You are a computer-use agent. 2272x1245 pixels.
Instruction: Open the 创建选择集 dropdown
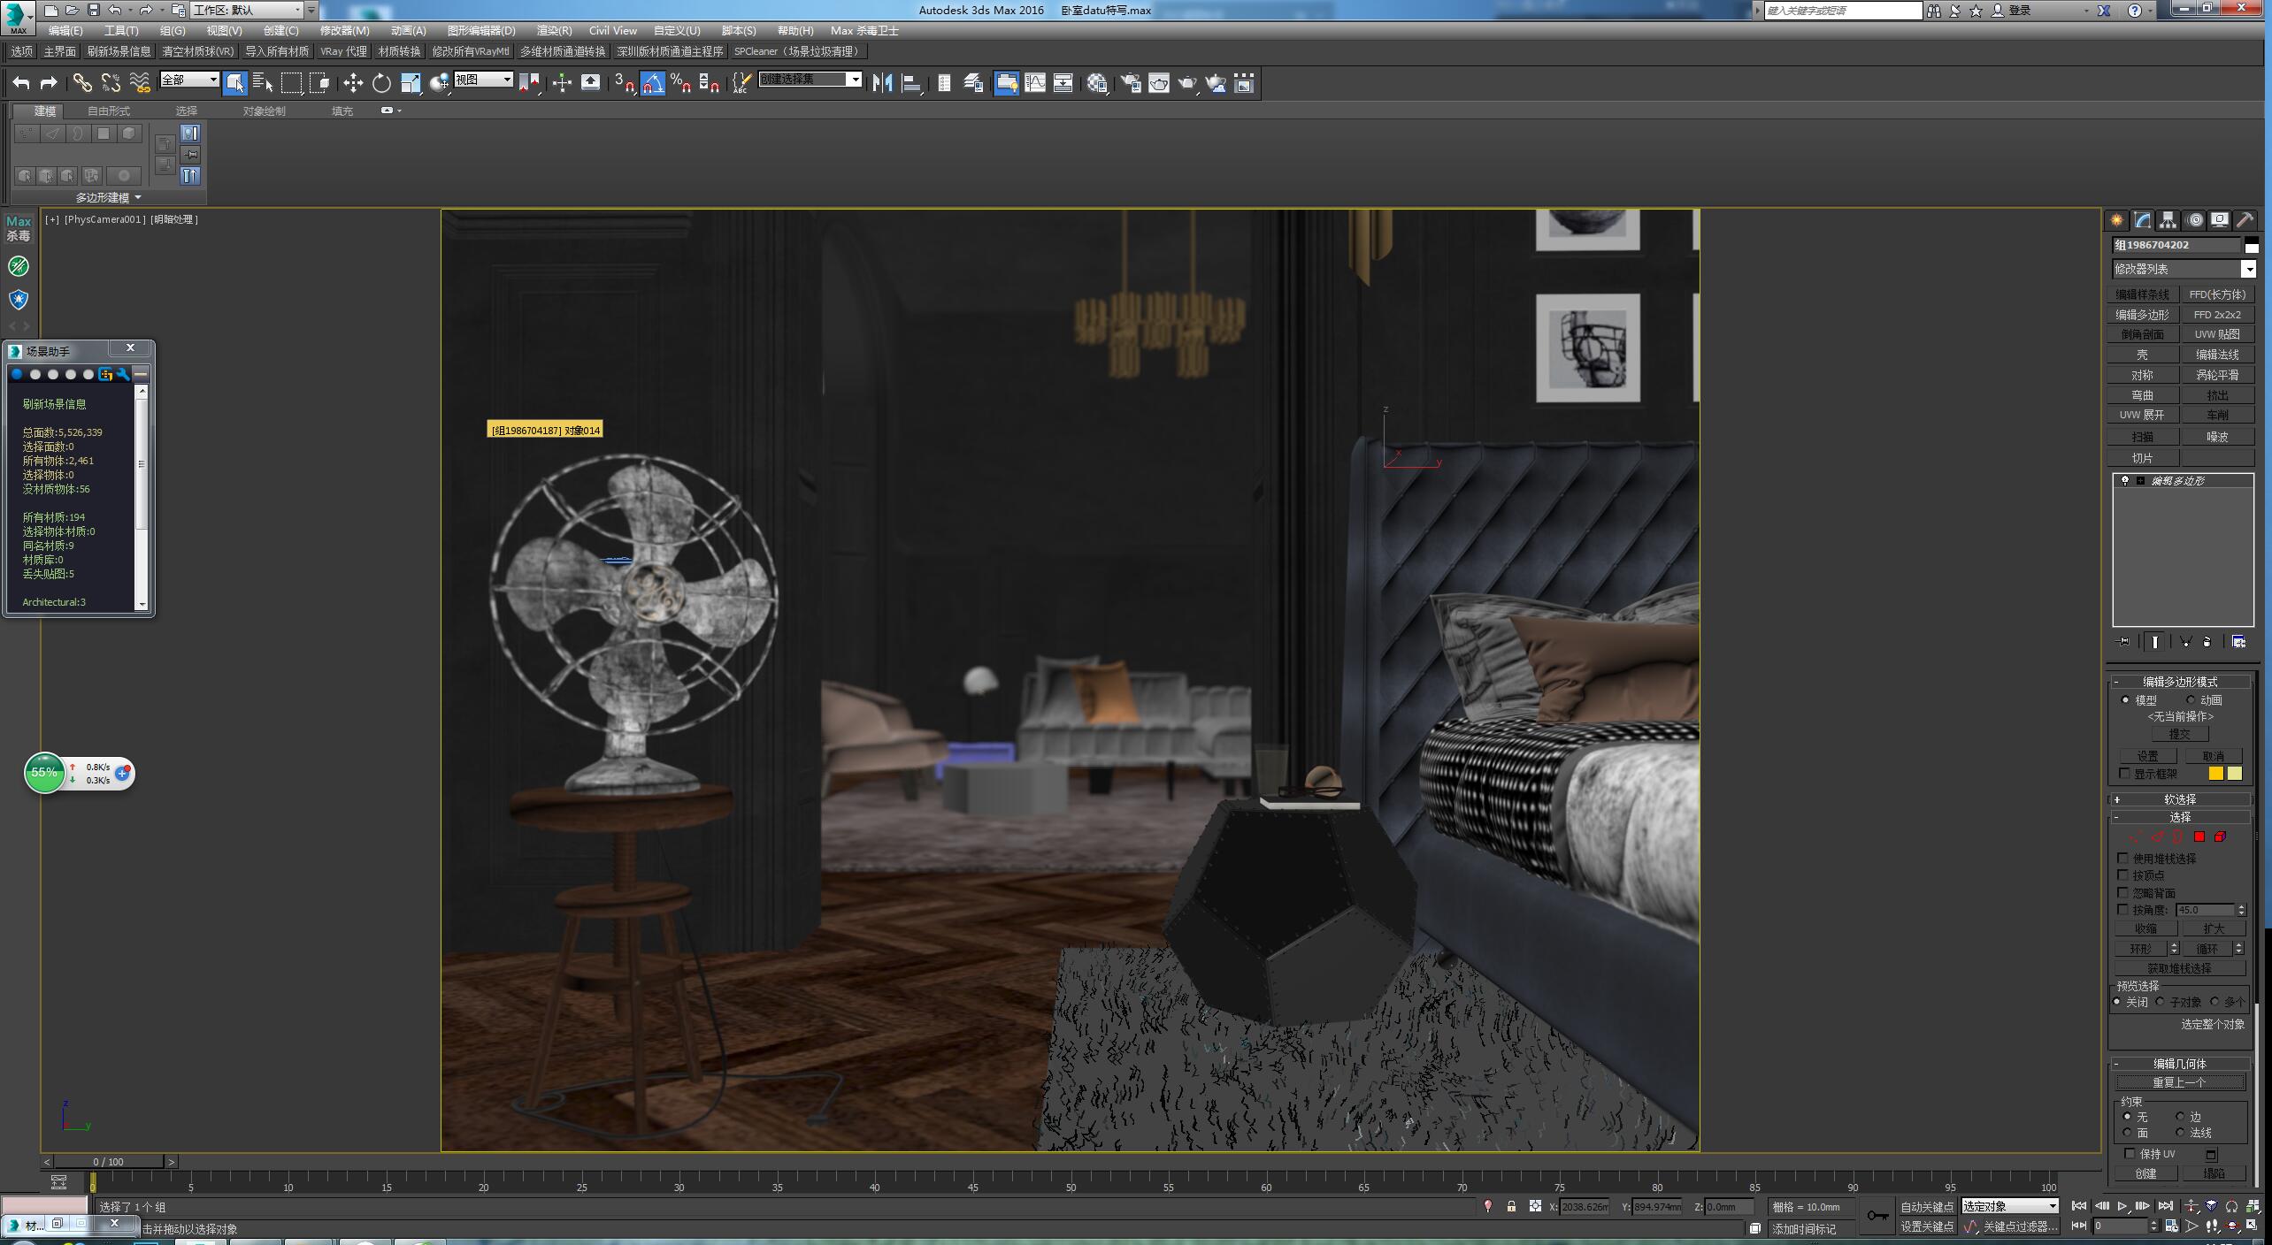click(854, 80)
